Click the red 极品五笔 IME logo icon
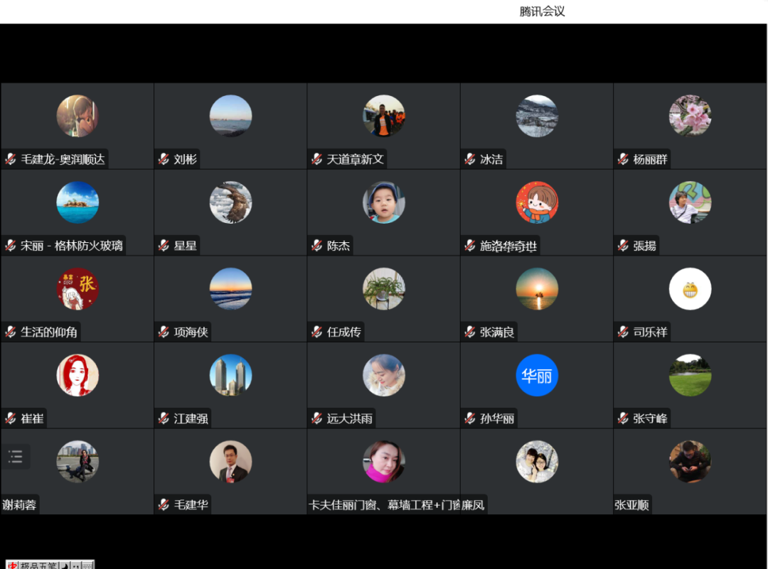This screenshot has height=569, width=768. coord(11,564)
